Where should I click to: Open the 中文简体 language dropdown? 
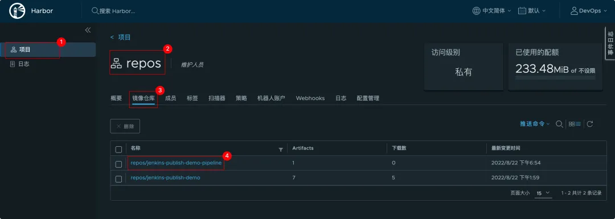pyautogui.click(x=492, y=11)
